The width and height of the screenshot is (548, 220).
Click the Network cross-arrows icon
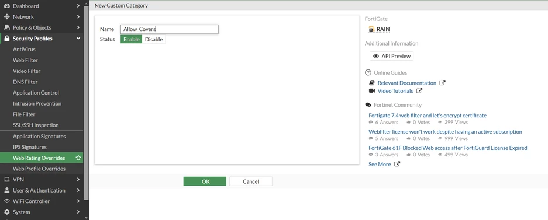pos(6,17)
